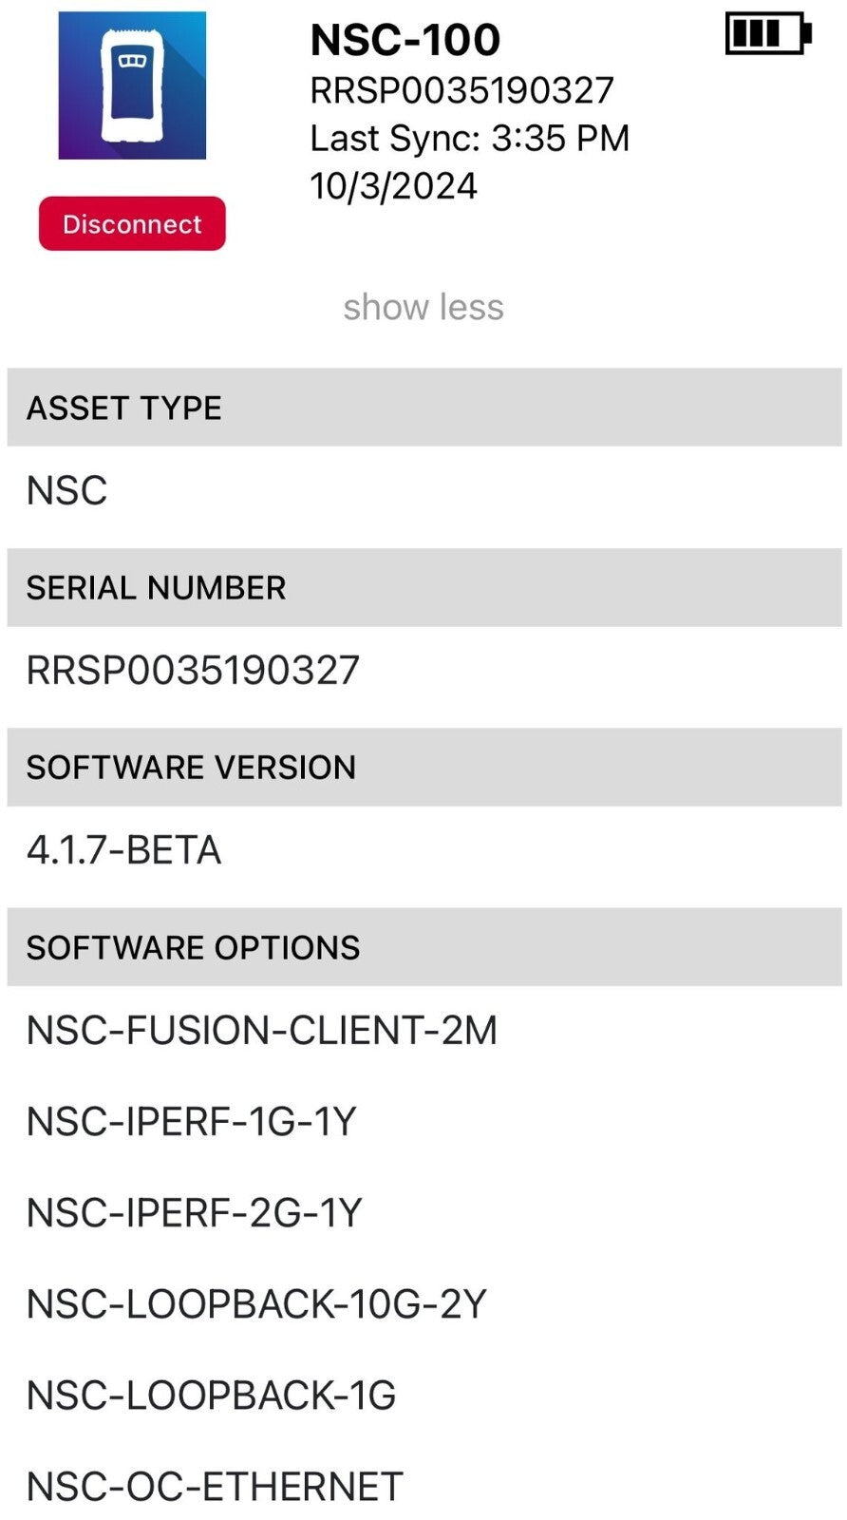The height and width of the screenshot is (1520, 847).
Task: Tap the serial number under device name
Action: 461,90
